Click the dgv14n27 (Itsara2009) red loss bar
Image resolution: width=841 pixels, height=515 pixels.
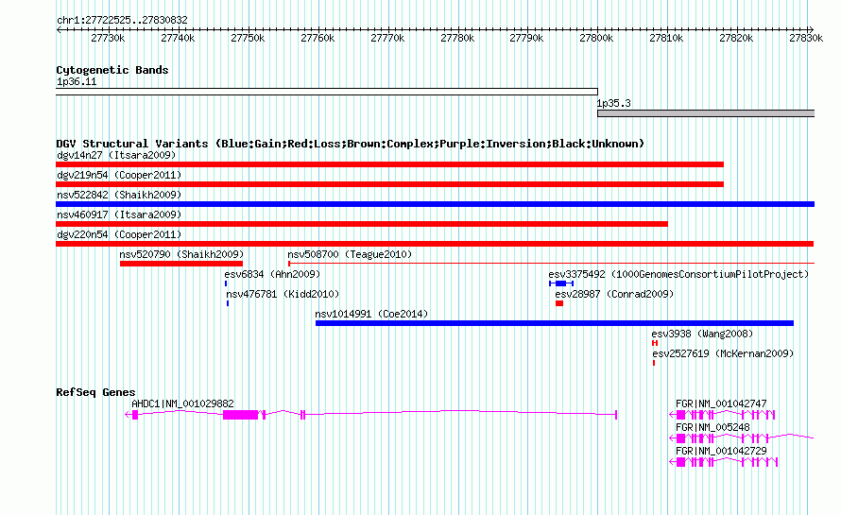point(389,164)
